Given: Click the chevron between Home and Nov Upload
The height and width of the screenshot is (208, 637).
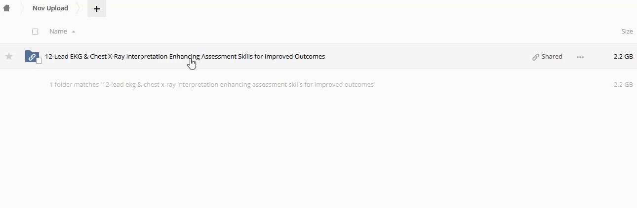Looking at the screenshot, I should point(22,8).
